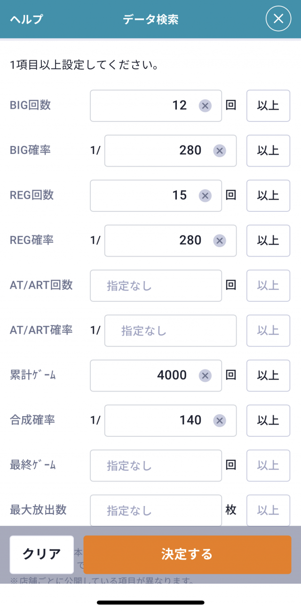The image size is (301, 611).
Task: Clear the REG回数 value with its X icon
Action: 205,195
